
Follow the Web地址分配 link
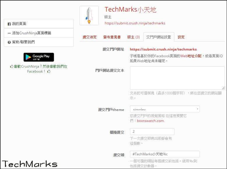(x=191, y=56)
